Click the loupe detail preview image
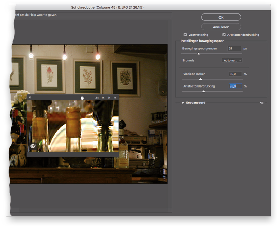The image size is (277, 226). pos(73,126)
